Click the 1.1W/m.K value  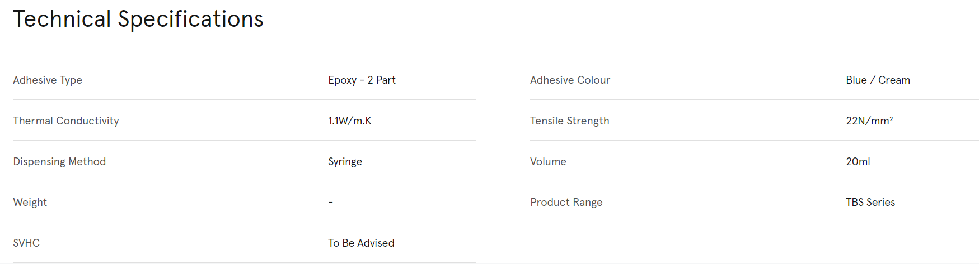coord(350,121)
